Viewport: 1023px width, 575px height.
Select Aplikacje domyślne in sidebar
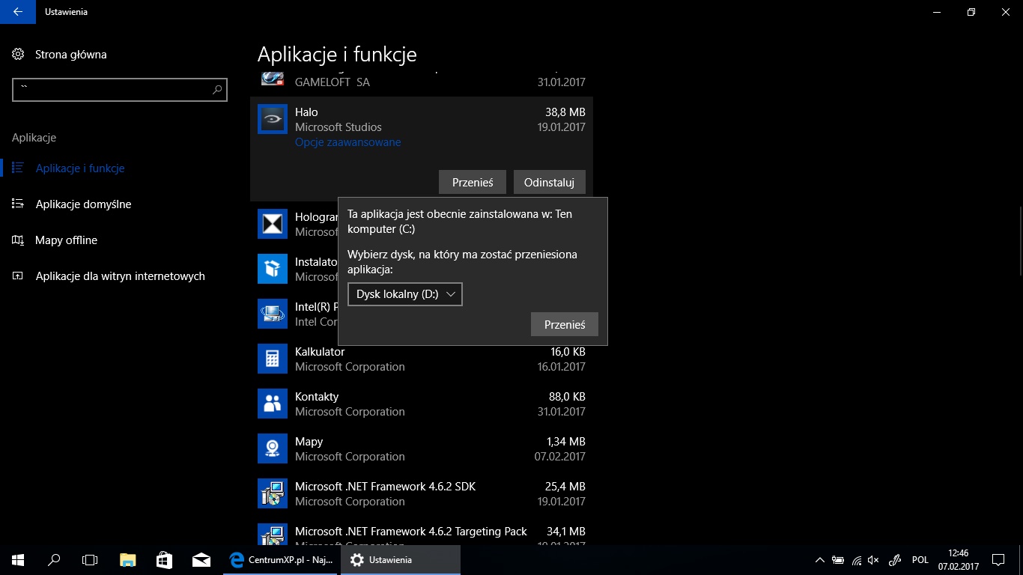[x=83, y=204]
